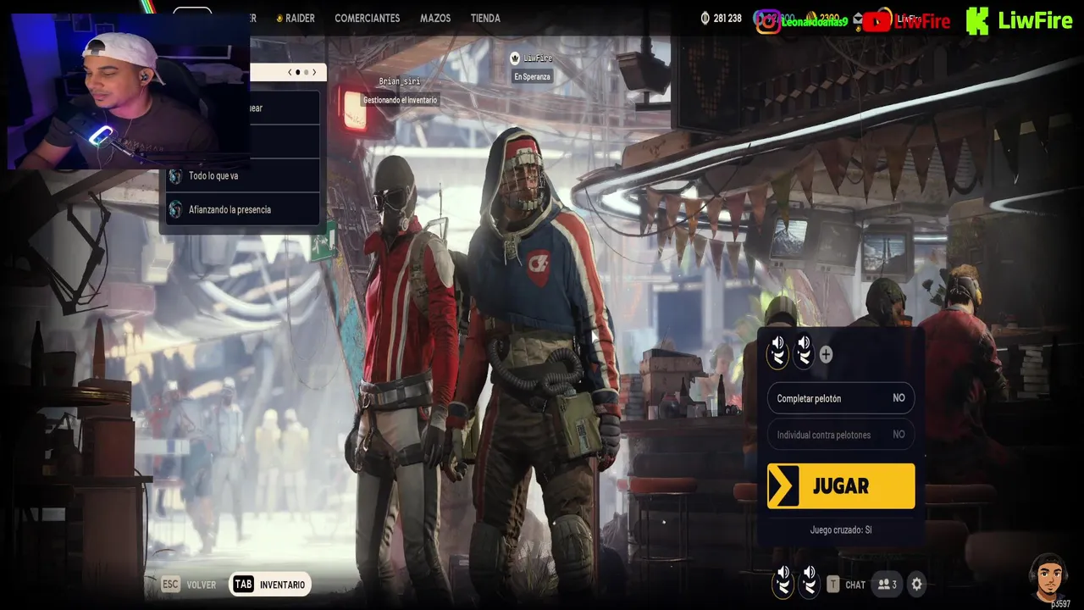
Task: Click LiwFire player nameplate
Action: pos(532,58)
